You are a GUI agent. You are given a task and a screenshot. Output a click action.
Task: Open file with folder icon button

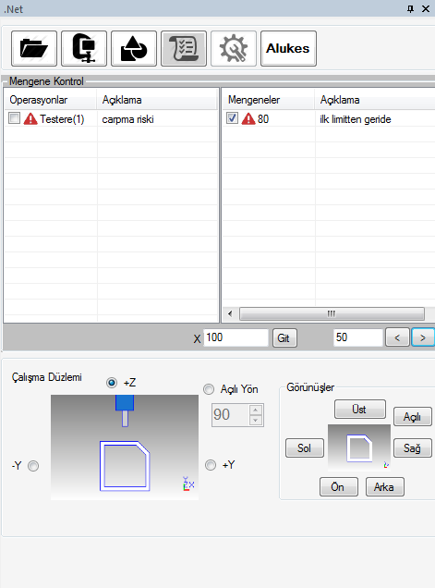click(34, 49)
